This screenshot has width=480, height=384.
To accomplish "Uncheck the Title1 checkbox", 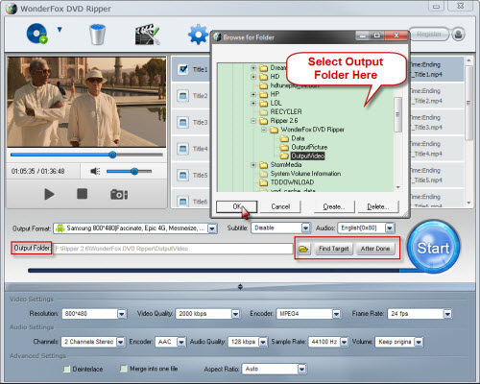I will 183,69.
